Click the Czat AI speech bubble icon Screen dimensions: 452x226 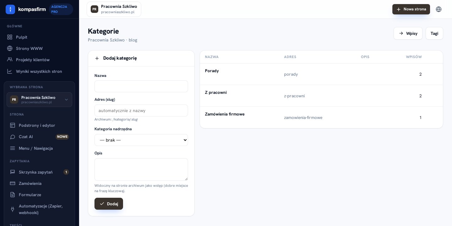(13, 137)
